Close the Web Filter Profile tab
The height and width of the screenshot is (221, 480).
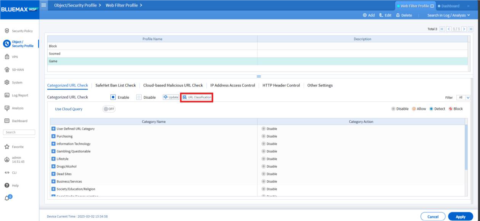point(432,6)
